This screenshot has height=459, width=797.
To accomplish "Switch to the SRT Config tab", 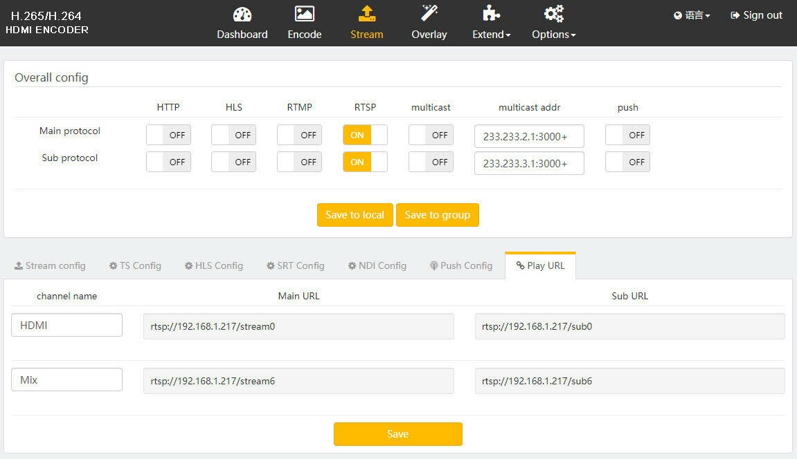I will point(295,265).
